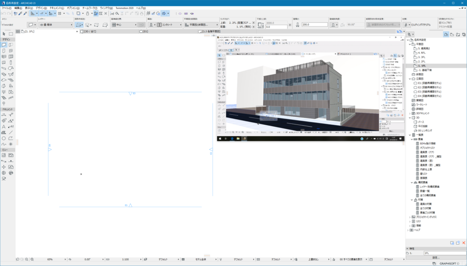Screen dimensions: 467x266
Task: Click the red delete X in navigator
Action: [x=464, y=243]
